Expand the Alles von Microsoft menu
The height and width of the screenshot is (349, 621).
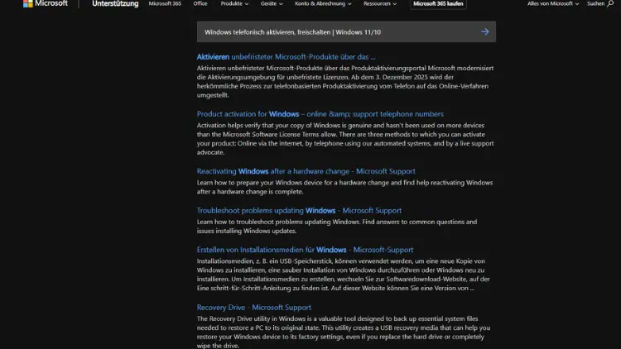pyautogui.click(x=553, y=3)
